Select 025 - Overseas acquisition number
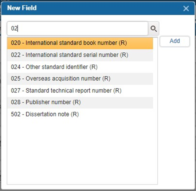 pos(80,79)
